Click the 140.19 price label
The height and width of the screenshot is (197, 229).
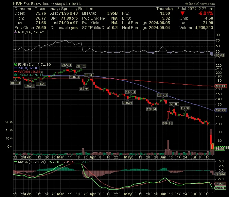(x=128, y=103)
